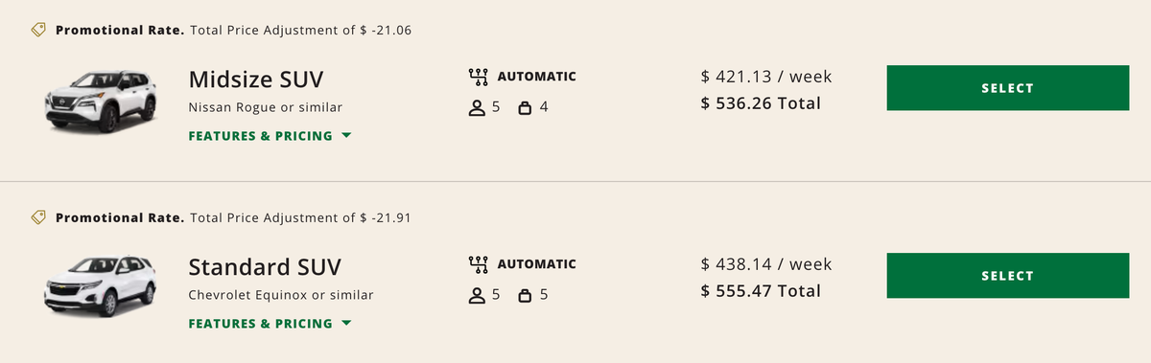Click the transmission icon for Standard SUV
This screenshot has height=363, width=1151.
coord(478,264)
